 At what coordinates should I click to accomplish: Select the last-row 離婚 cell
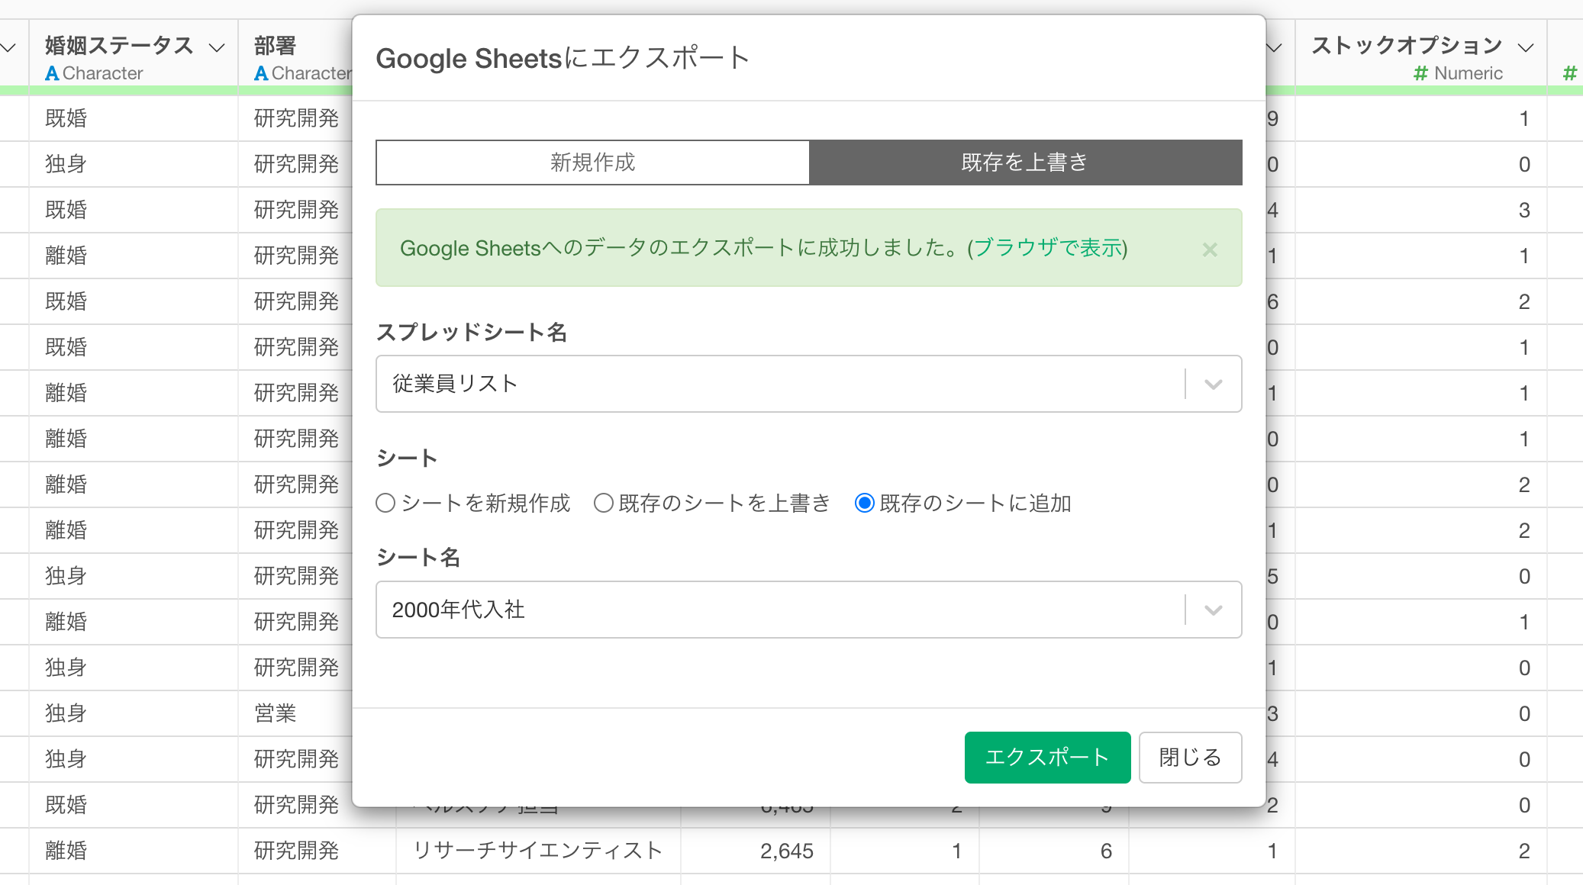(134, 851)
